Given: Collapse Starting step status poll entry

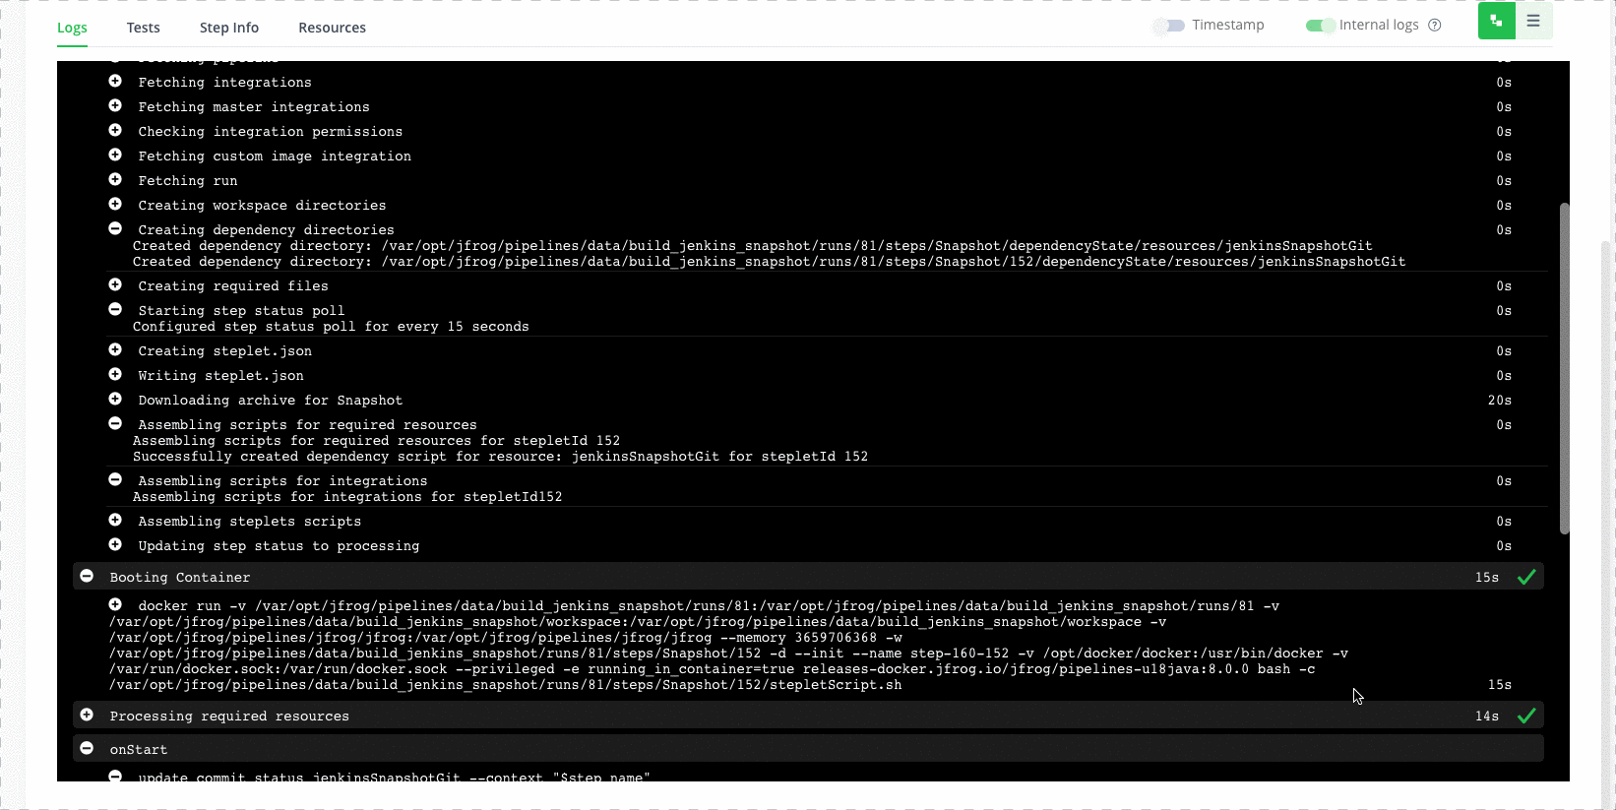Looking at the screenshot, I should click(x=115, y=310).
